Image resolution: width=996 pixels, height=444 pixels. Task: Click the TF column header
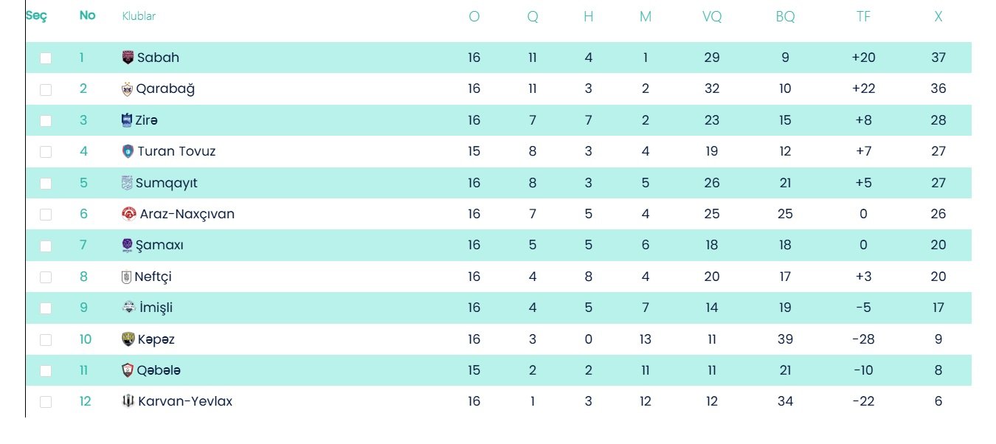tap(863, 16)
